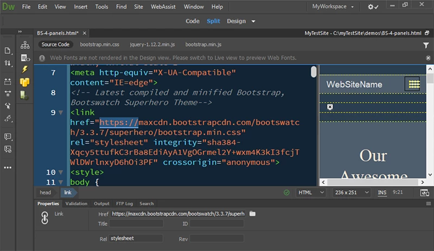Switch to Split view

pyautogui.click(x=213, y=21)
